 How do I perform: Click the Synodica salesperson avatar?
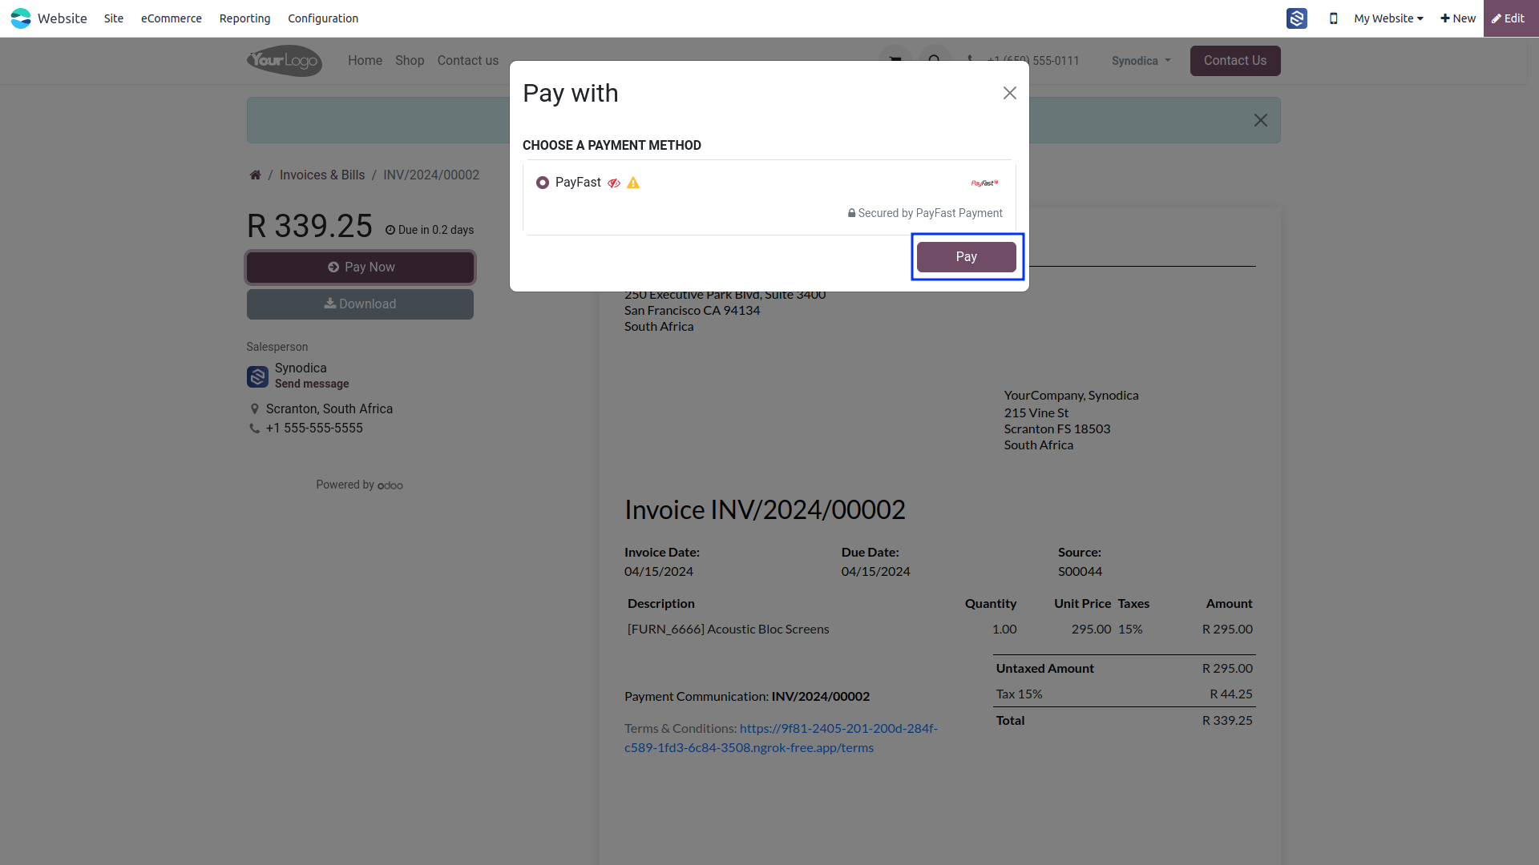click(257, 376)
